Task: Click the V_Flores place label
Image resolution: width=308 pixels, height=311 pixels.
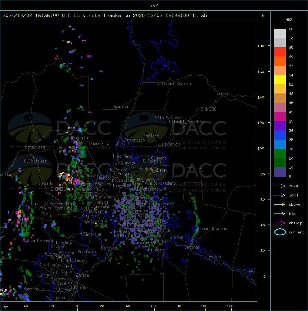Action: point(56,298)
